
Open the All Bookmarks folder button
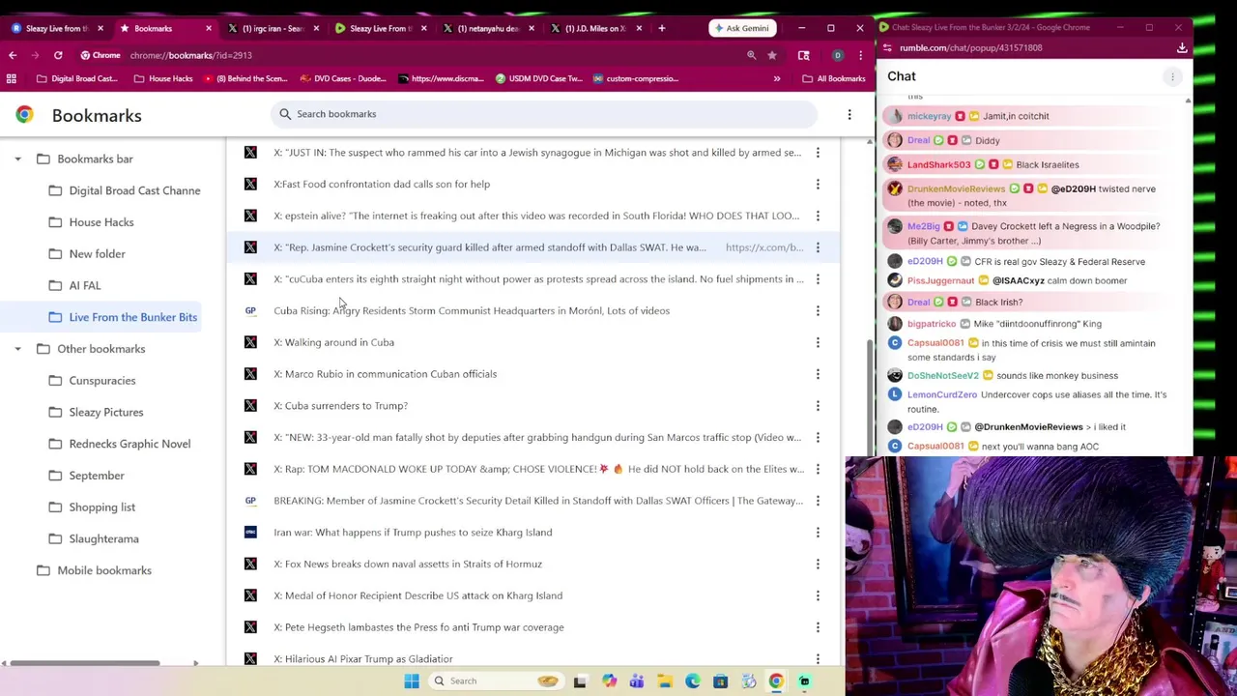[x=833, y=78]
